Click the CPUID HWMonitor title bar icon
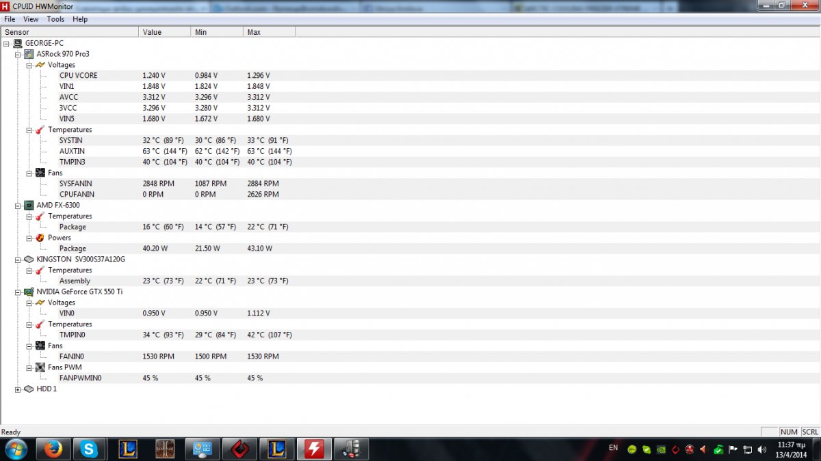821x461 pixels. click(6, 6)
